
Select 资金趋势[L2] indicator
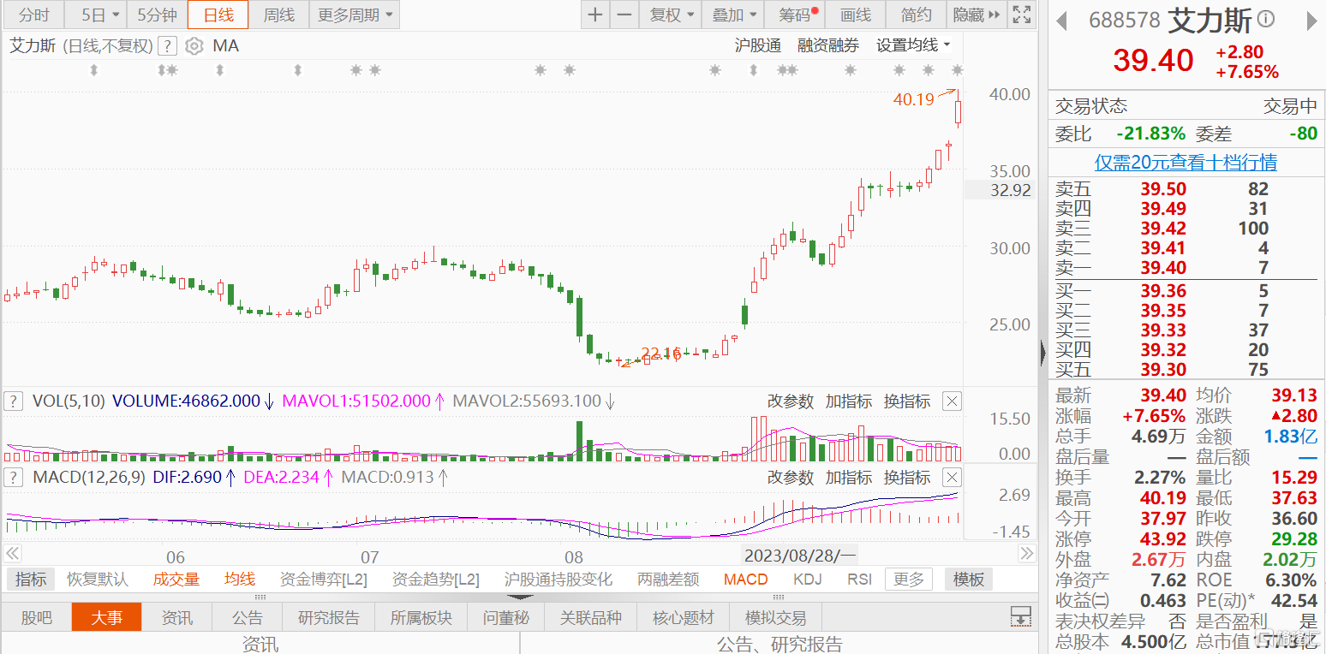click(x=436, y=580)
